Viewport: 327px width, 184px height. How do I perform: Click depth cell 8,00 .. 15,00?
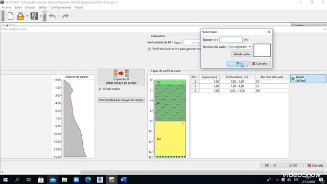pyautogui.click(x=237, y=91)
